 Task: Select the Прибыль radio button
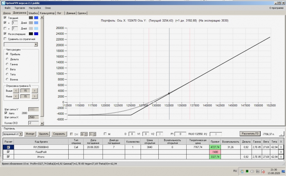[x=7, y=54]
